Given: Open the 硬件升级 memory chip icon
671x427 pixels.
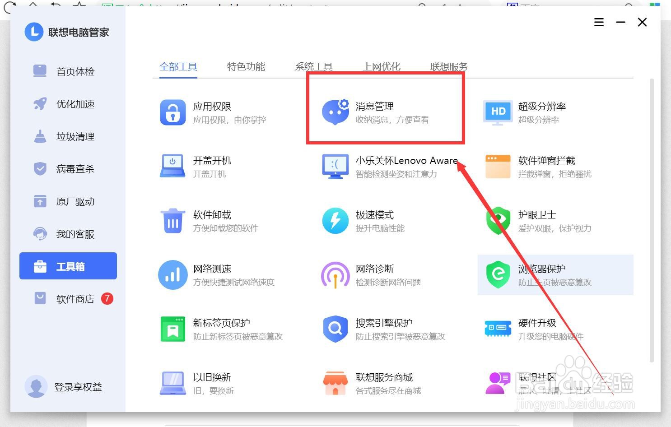Looking at the screenshot, I should point(498,329).
